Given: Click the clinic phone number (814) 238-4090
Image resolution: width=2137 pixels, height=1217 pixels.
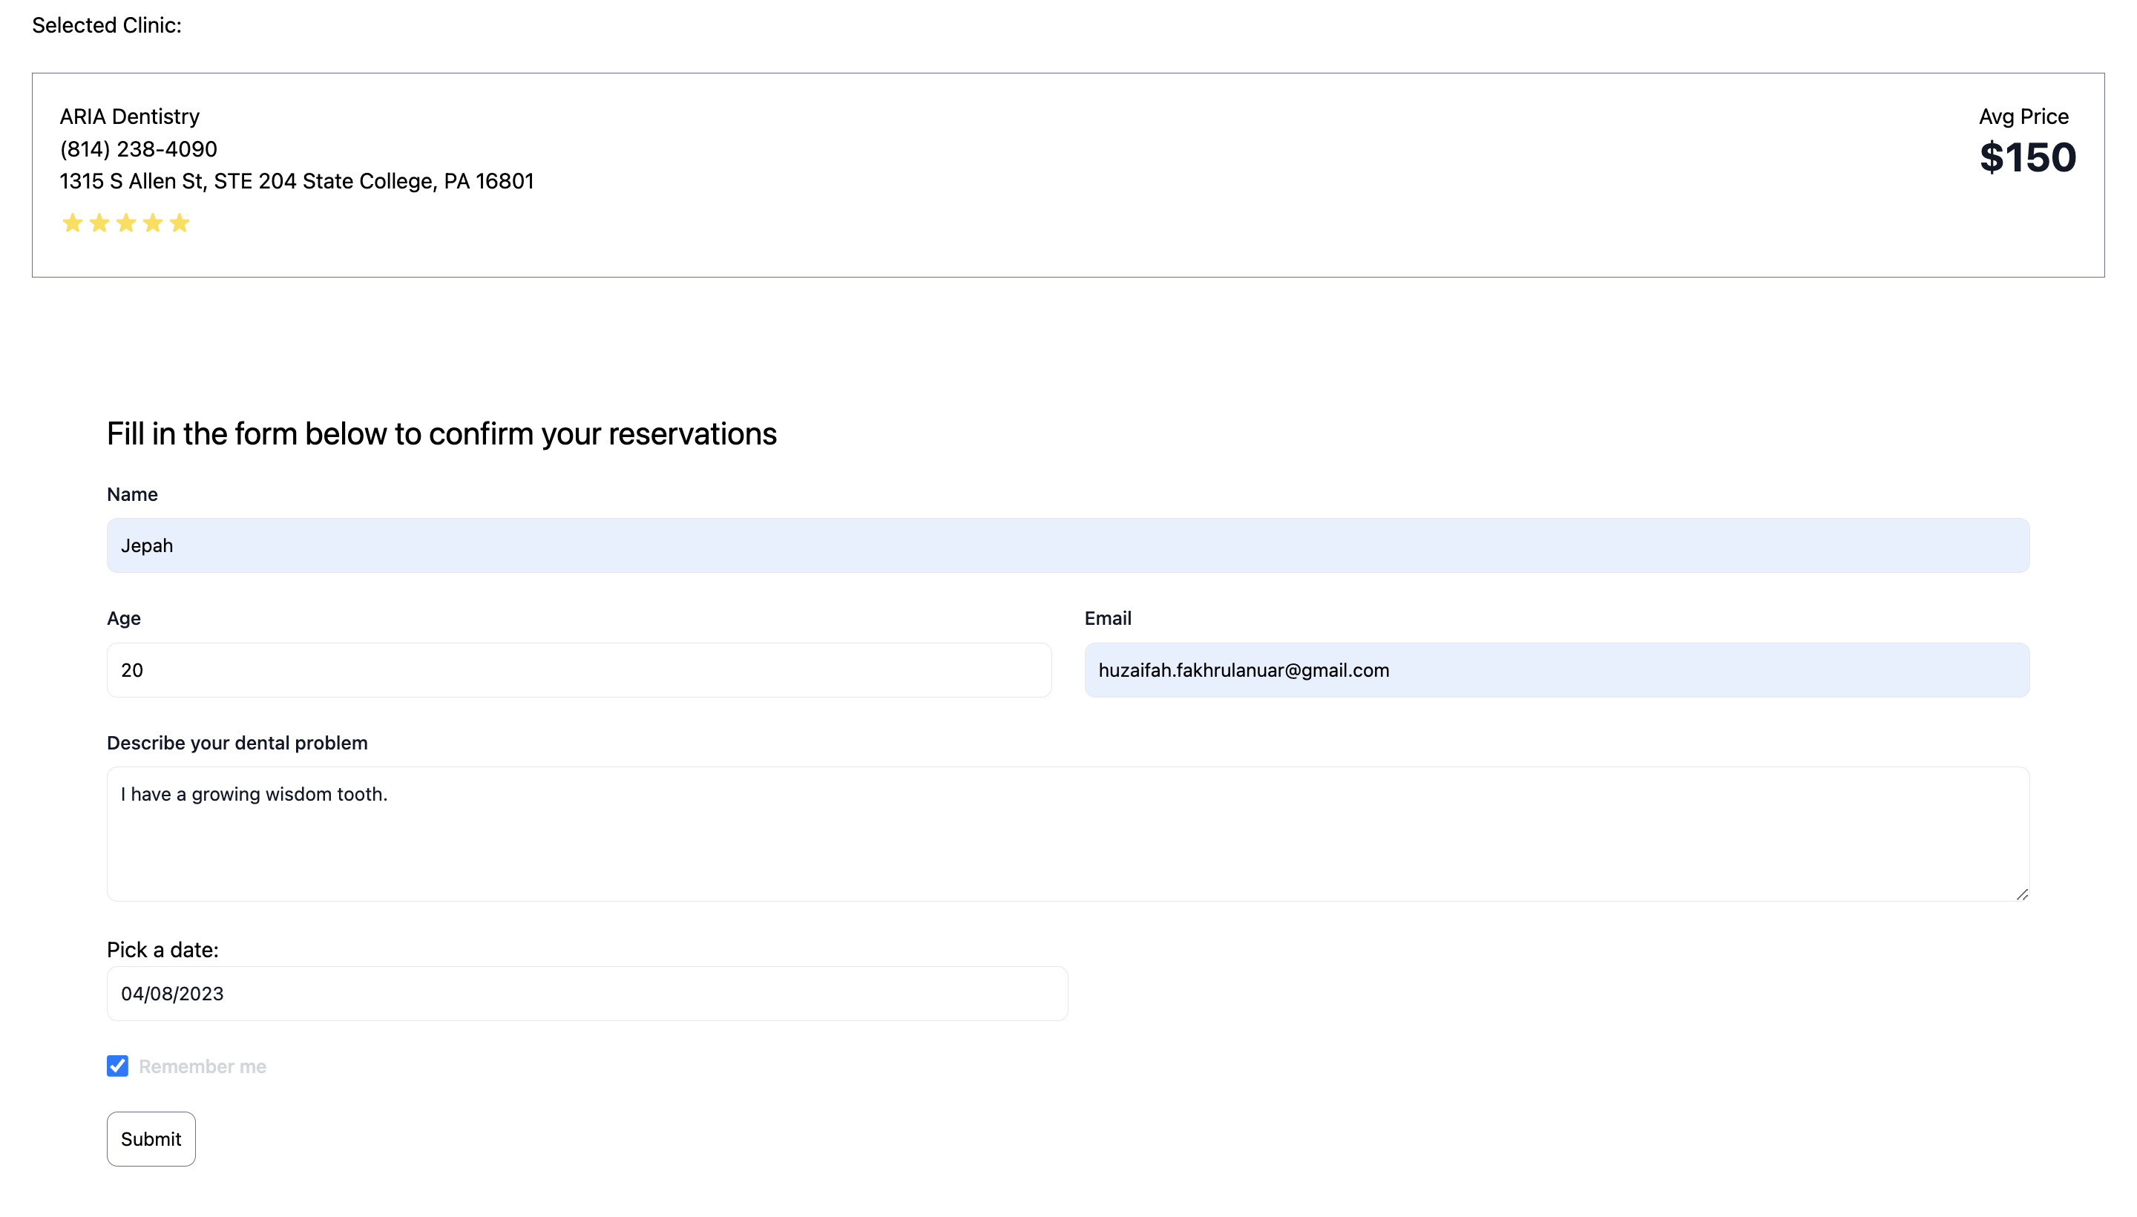Looking at the screenshot, I should [x=139, y=148].
